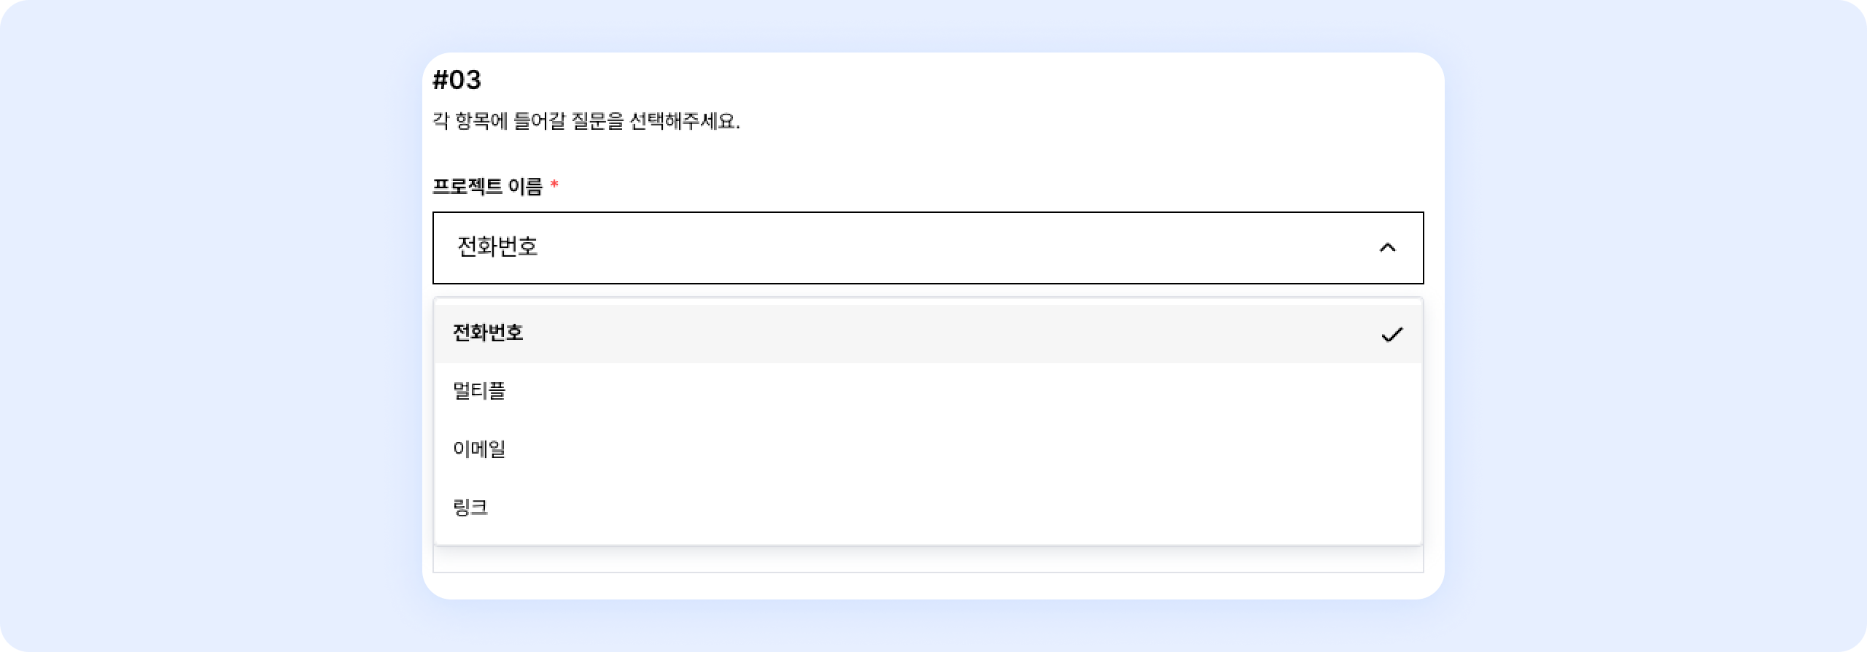Screen dimensions: 1867x652
Task: Click the #03 heading
Action: point(457,80)
